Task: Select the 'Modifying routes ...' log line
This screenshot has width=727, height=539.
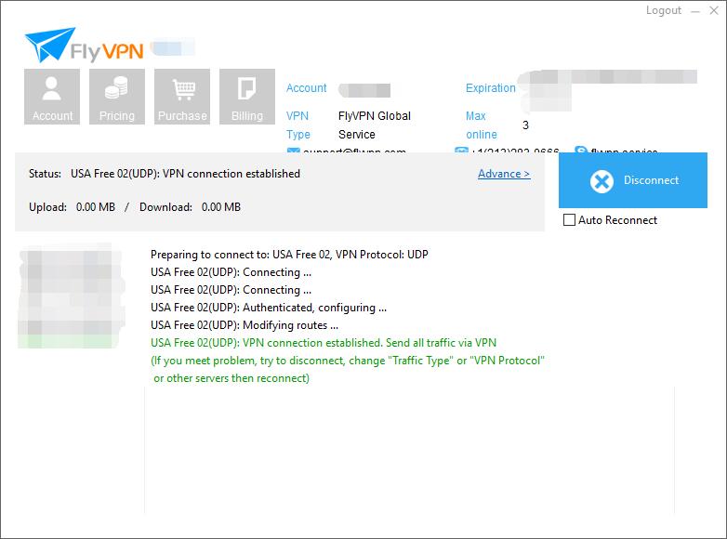Action: pyautogui.click(x=245, y=325)
